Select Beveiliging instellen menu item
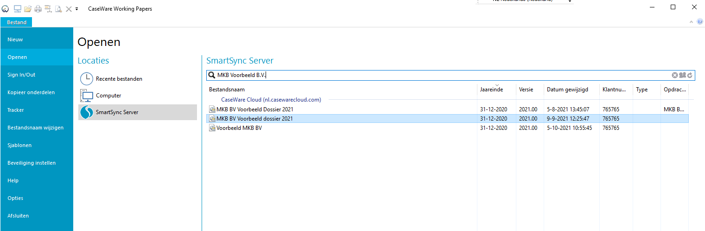The height and width of the screenshot is (231, 705). [37, 163]
